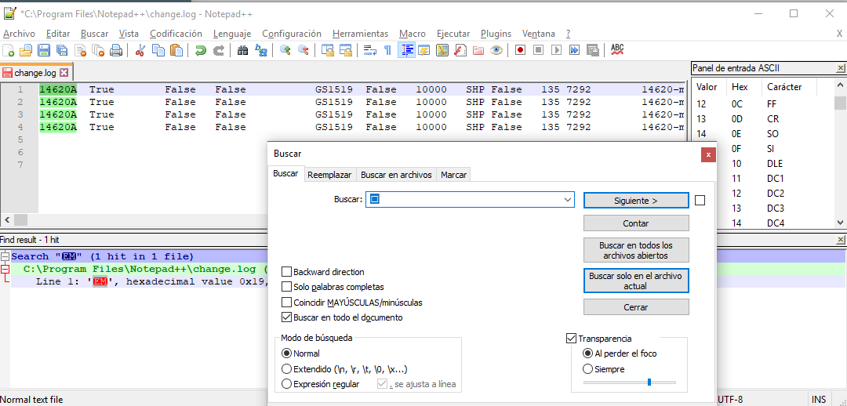Click the transparency slider handle
Viewport: 847px width, 406px height.
point(649,382)
